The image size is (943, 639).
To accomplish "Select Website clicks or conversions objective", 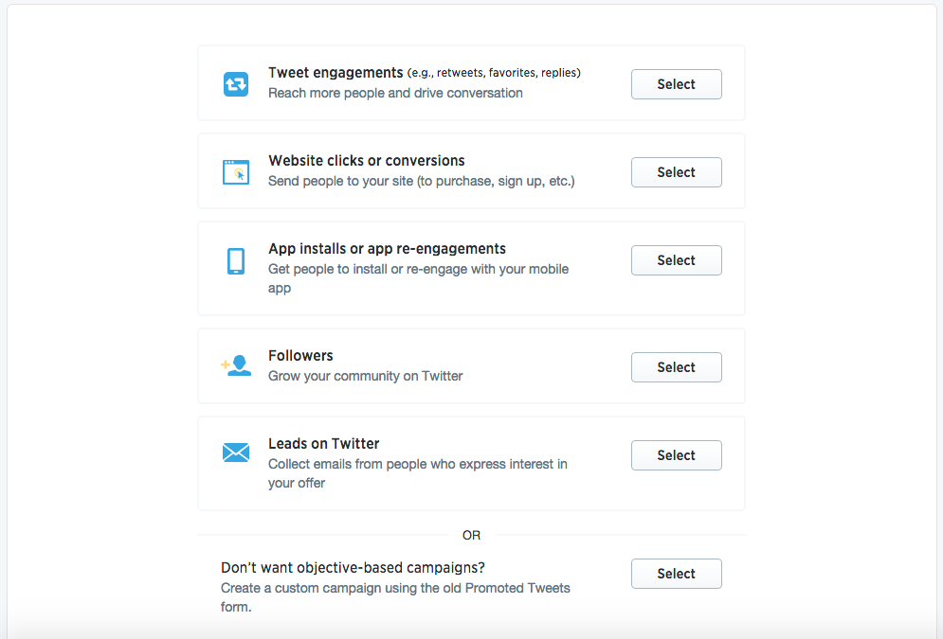I will (x=676, y=172).
